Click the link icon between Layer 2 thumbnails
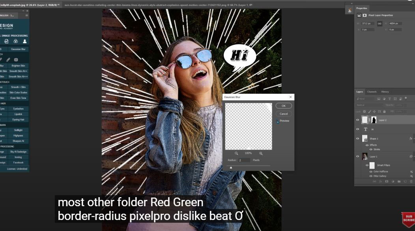Viewport: 415px width, 231px height. 369,120
